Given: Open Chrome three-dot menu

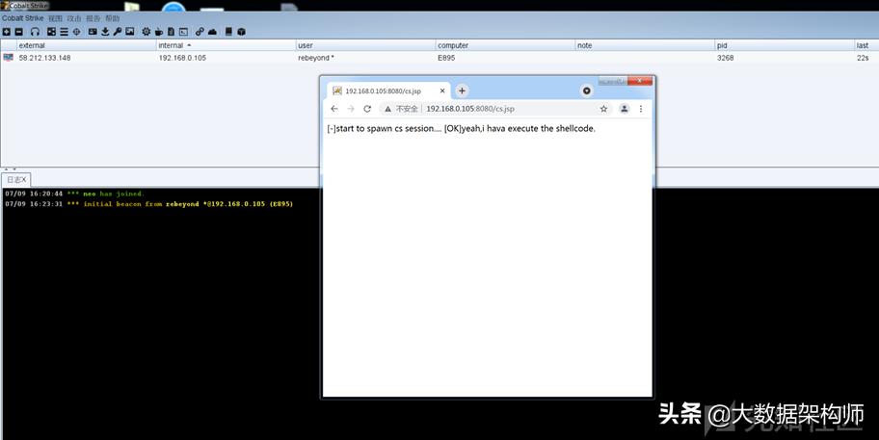Looking at the screenshot, I should tap(641, 109).
